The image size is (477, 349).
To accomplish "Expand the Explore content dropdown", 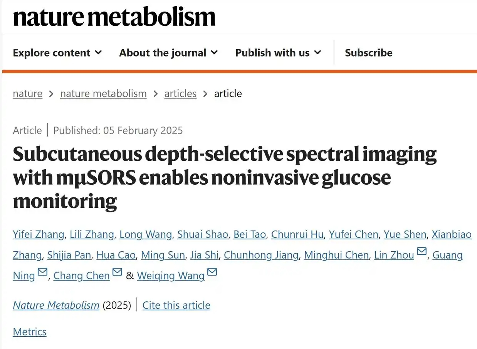I will click(x=57, y=53).
